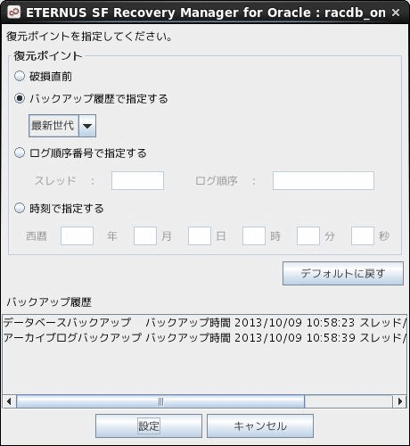Click the horizontal scrollbar left arrow

pos(9,401)
